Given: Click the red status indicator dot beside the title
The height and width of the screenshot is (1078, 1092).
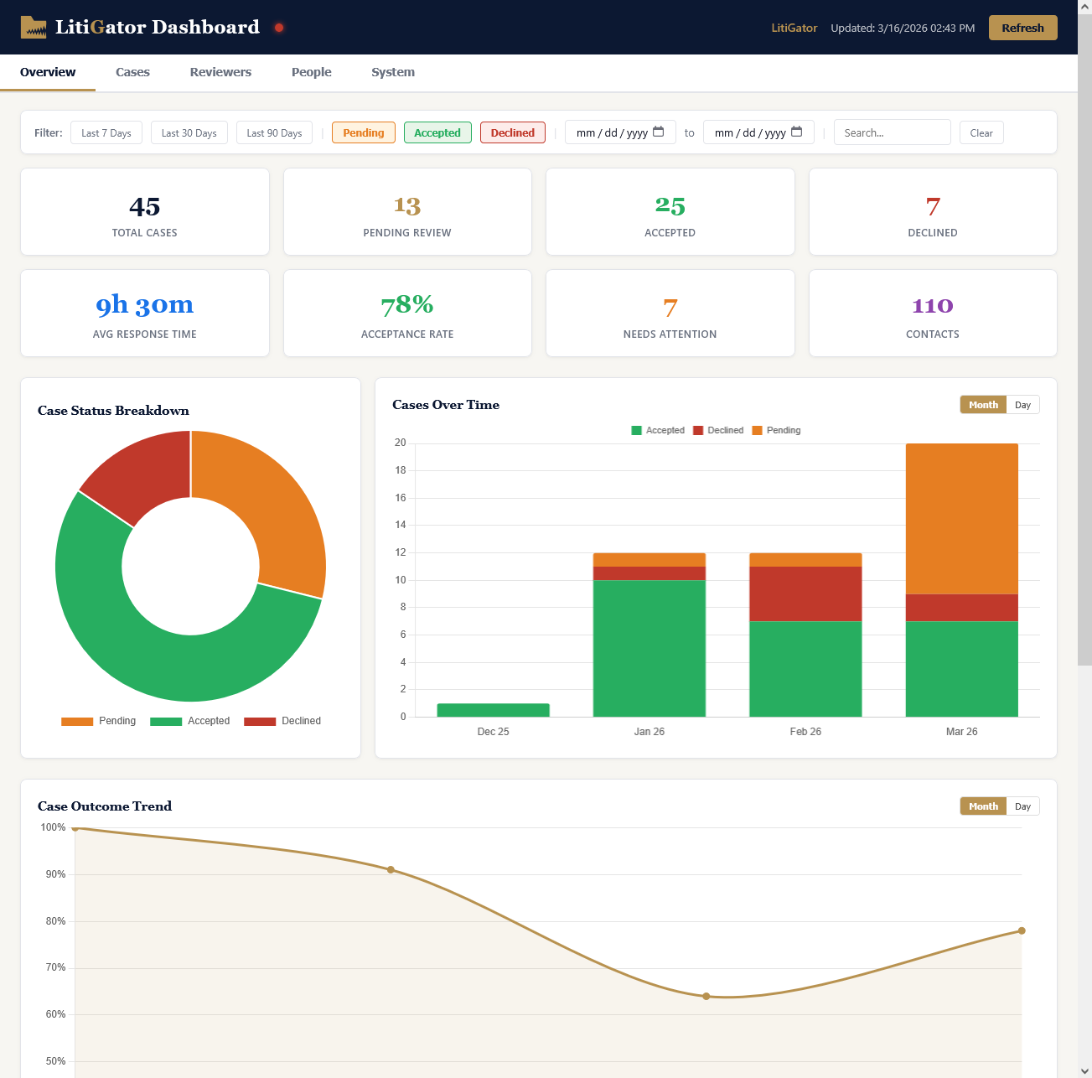Looking at the screenshot, I should click(278, 28).
